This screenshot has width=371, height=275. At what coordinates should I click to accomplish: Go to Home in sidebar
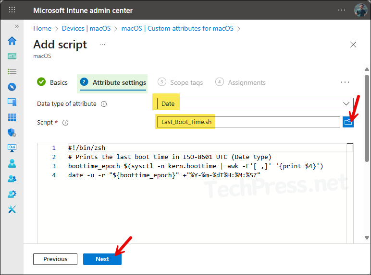click(12, 41)
